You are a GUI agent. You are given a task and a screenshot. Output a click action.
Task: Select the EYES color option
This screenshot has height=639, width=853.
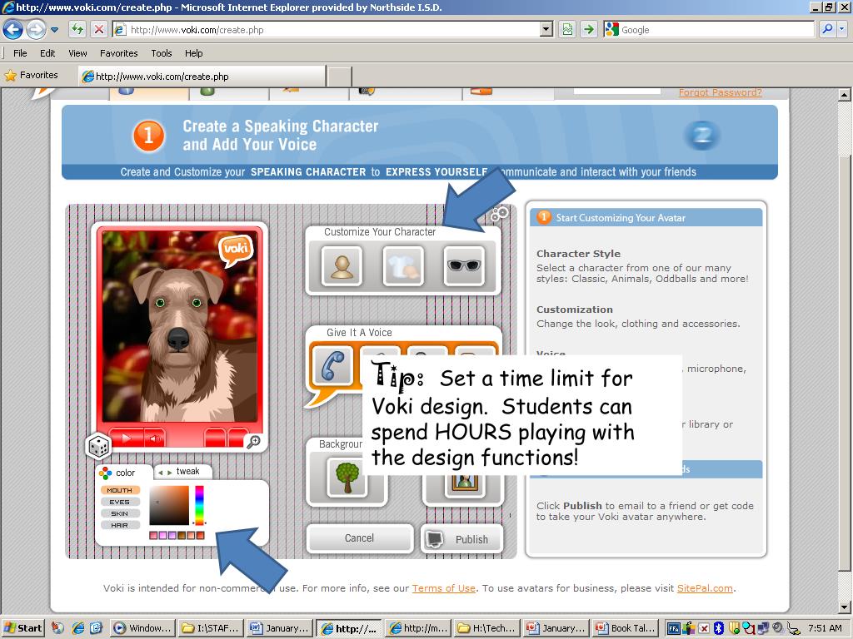point(120,502)
